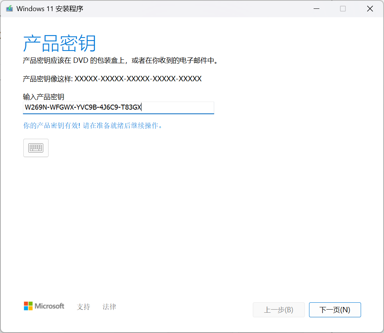
Task: Click into the product key input field
Action: pyautogui.click(x=119, y=107)
